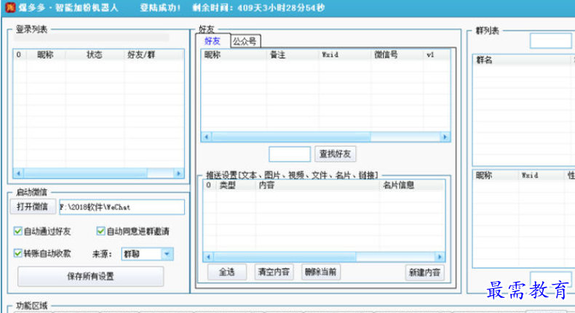The image size is (575, 313).
Task: Click push settings scrollbar left arrow
Action: coord(209,256)
